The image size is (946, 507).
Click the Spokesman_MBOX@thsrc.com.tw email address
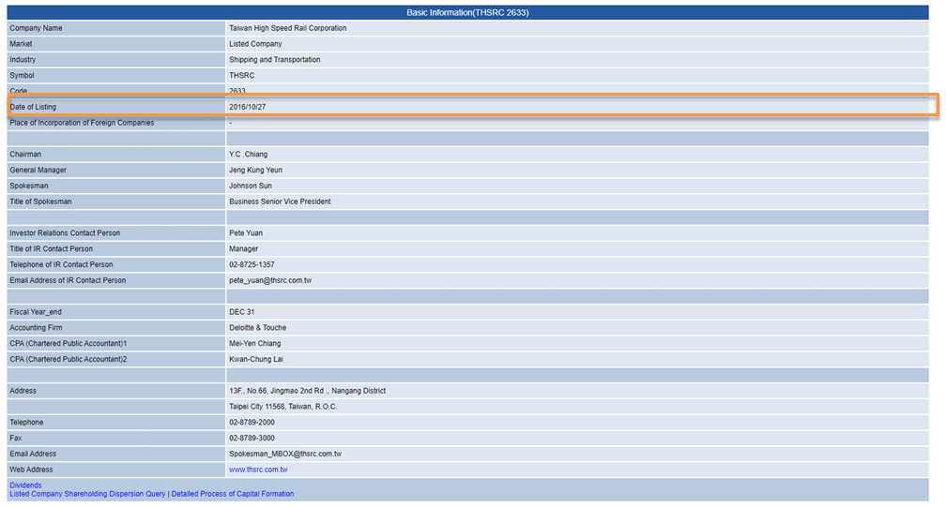285,454
